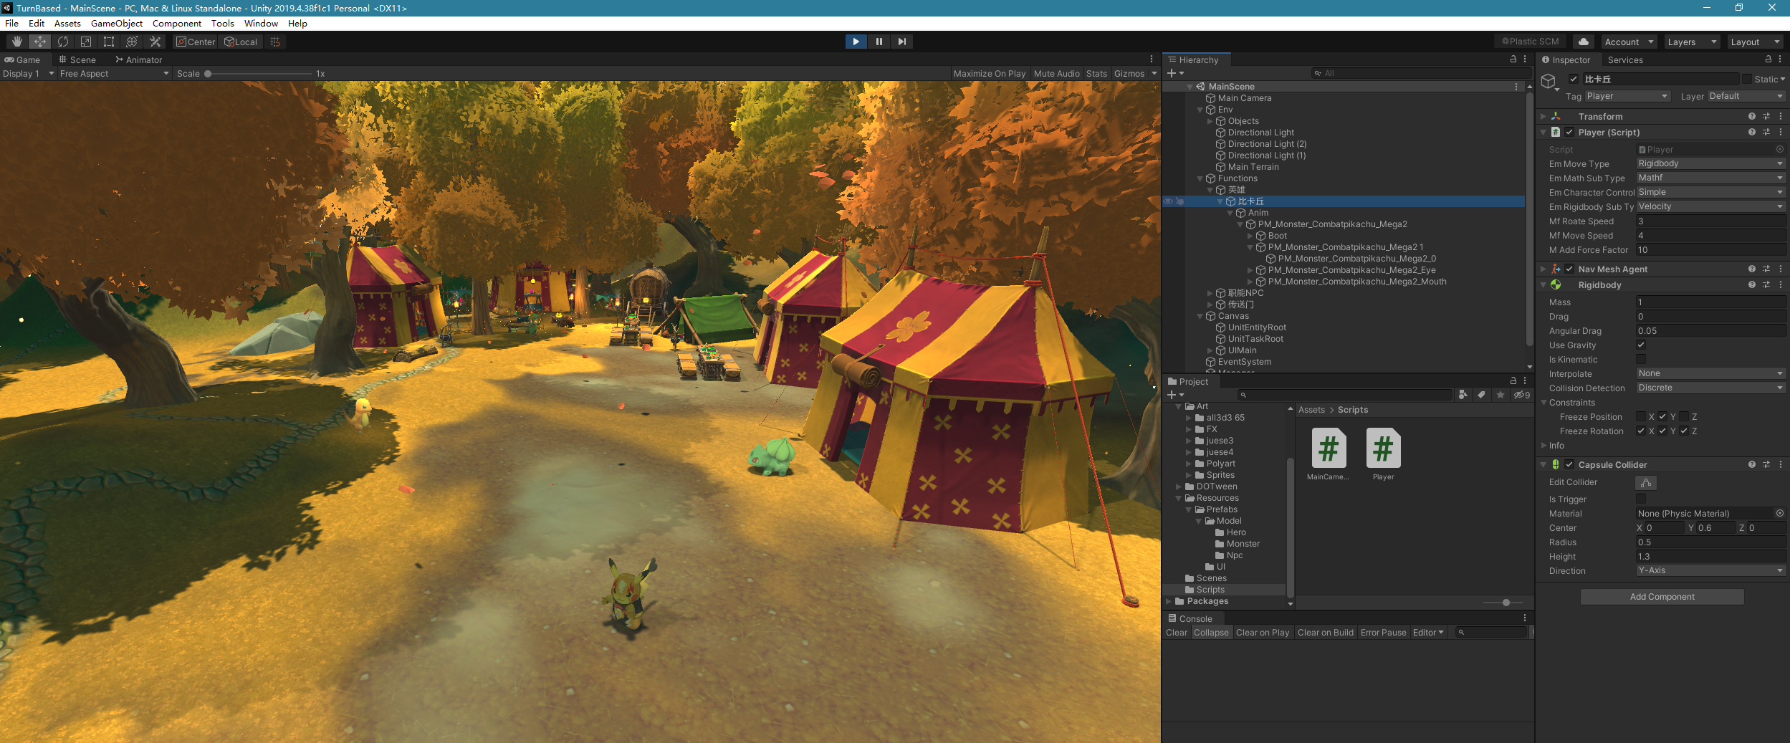Pick Physic Material object selector
Image resolution: width=1790 pixels, height=743 pixels.
point(1779,513)
